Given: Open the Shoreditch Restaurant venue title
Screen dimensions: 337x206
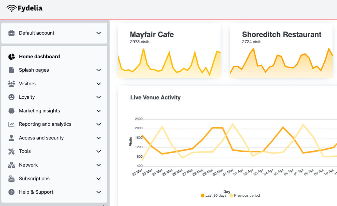Looking at the screenshot, I should coord(282,35).
